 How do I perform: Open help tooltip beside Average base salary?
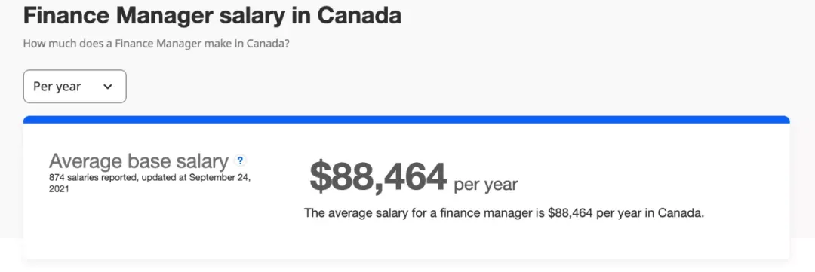pos(240,160)
